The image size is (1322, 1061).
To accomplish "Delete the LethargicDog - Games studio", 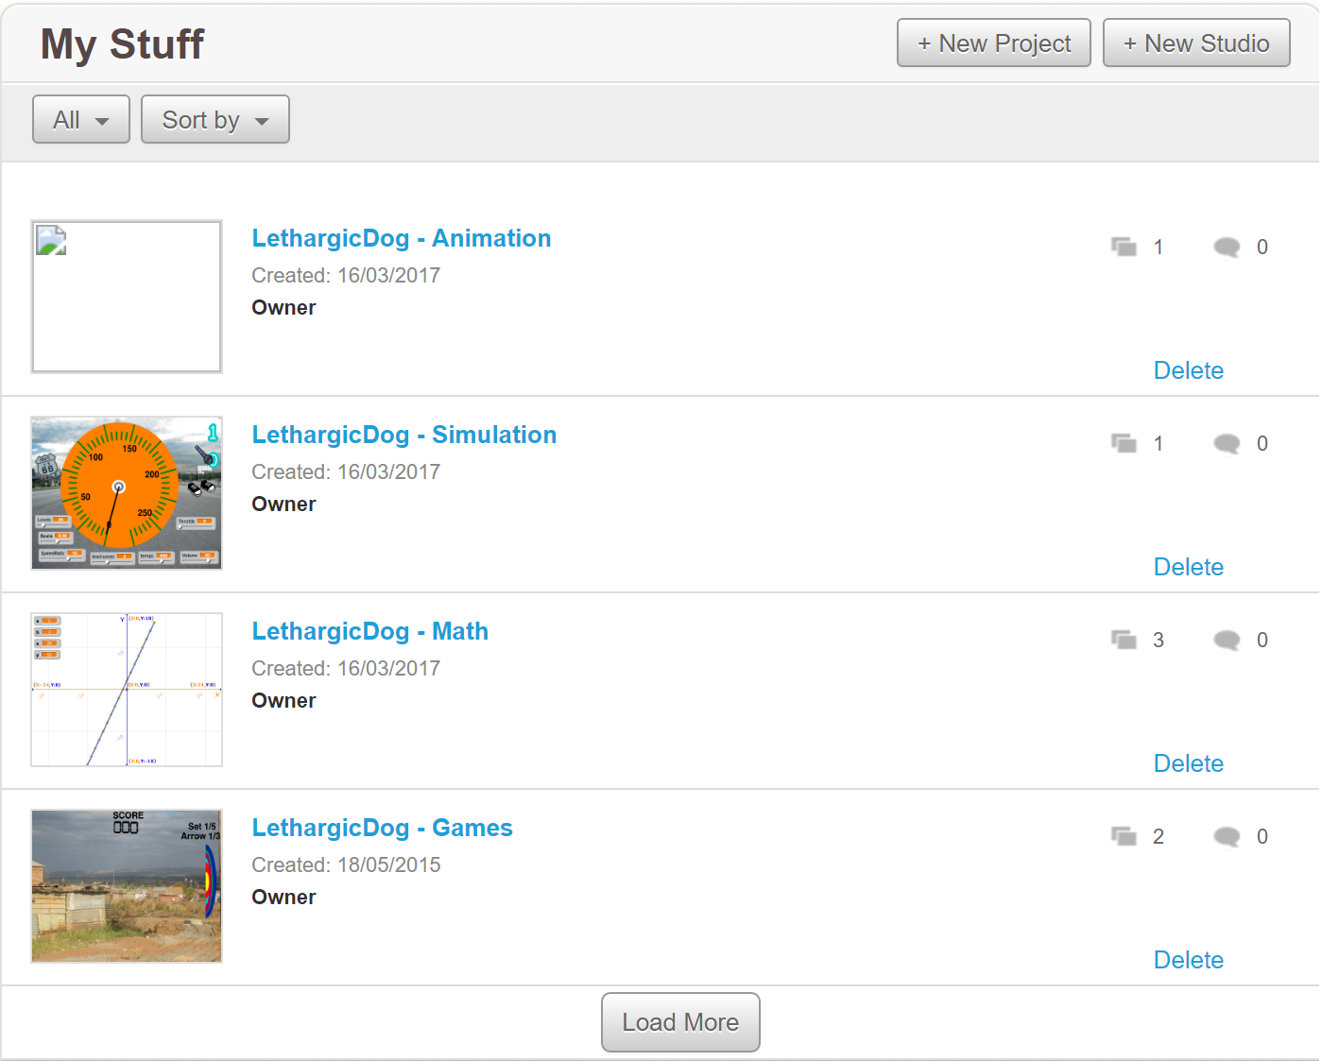I will pos(1188,960).
